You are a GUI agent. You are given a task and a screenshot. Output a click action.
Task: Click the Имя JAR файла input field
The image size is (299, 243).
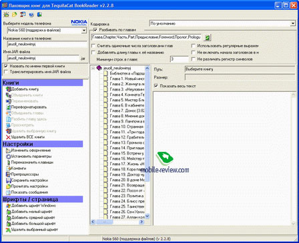(x=43, y=58)
